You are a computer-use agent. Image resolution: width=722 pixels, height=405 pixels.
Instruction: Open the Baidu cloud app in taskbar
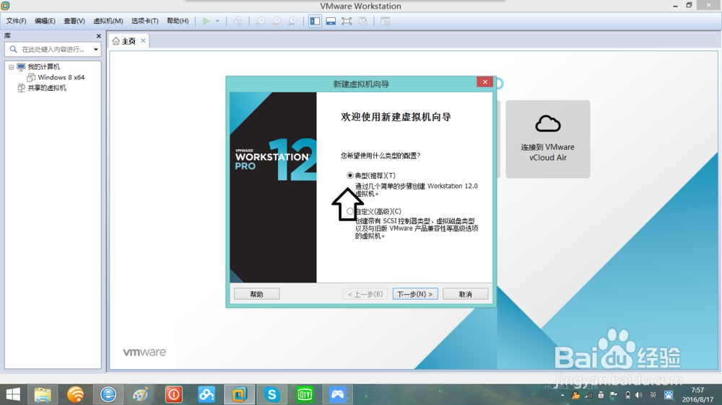(206, 394)
